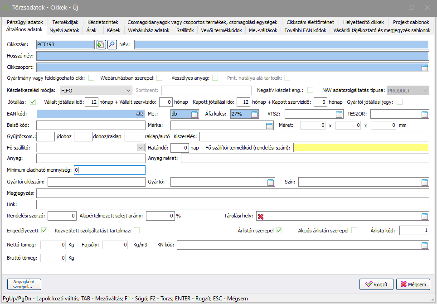Open the Gyártó lookup icon
Image resolution: width=437 pixels, height=304 pixels.
pos(270,182)
